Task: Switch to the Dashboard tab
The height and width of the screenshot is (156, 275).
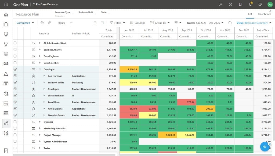Action: point(265,14)
